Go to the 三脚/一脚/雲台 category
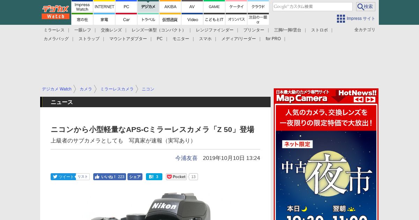 (x=288, y=30)
